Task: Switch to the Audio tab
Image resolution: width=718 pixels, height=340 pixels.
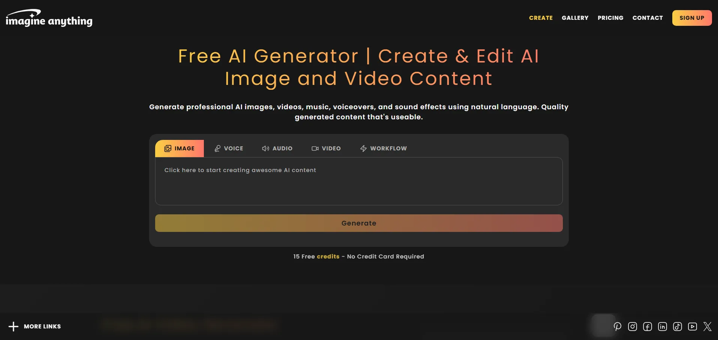Action: click(277, 148)
